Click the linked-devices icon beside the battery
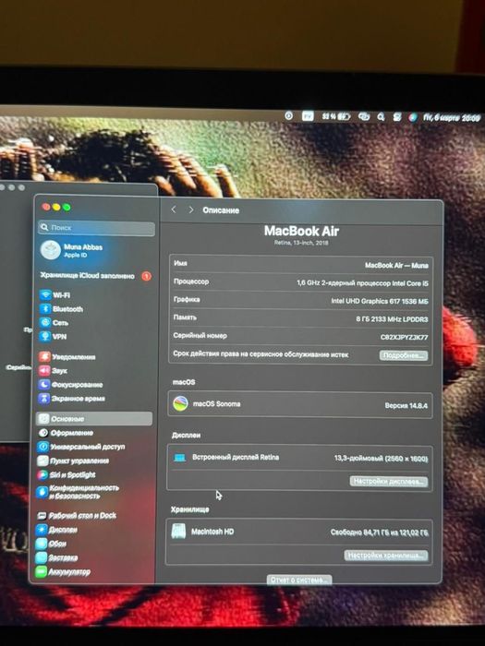The image size is (485, 646). 364,117
